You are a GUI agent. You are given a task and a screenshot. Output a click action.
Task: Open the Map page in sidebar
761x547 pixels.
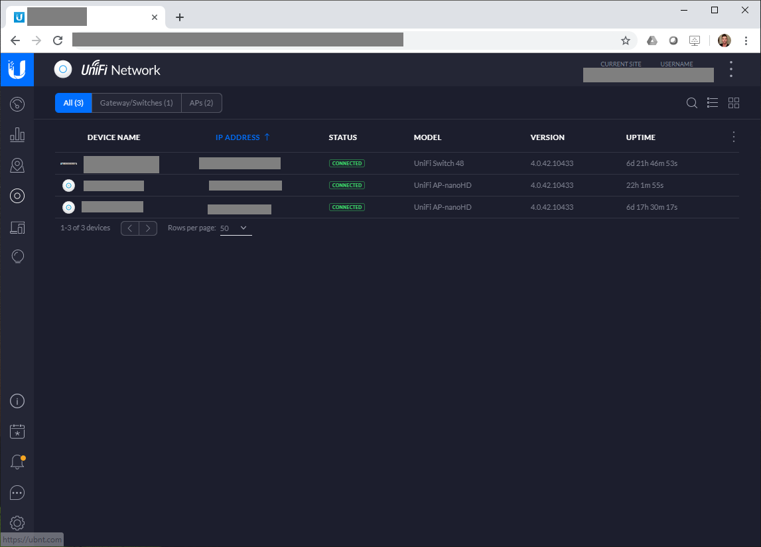[17, 165]
